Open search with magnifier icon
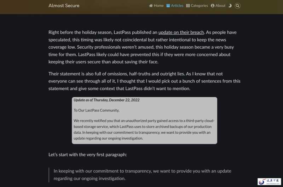This screenshot has width=283, height=187. click(237, 6)
